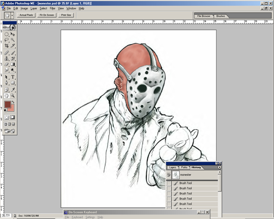
Task: Click the Adobe Online feather banner
Action: [10, 27]
